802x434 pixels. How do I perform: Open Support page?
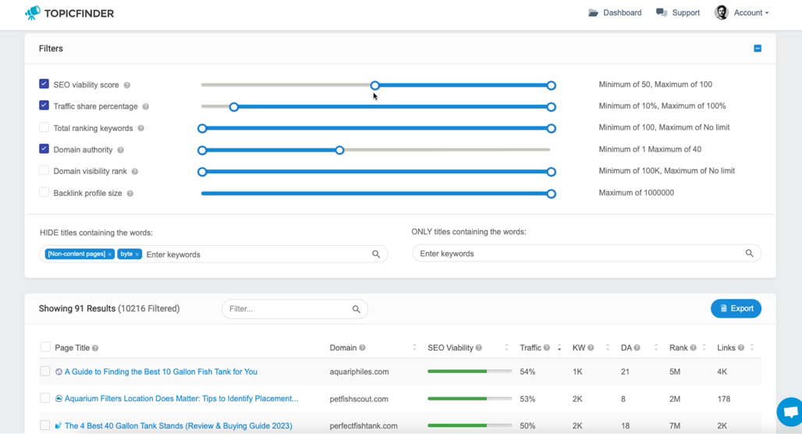678,12
